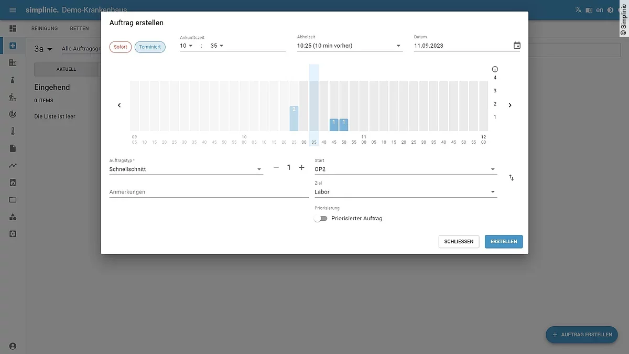
Task: Click the Erstellen button
Action: (x=503, y=242)
